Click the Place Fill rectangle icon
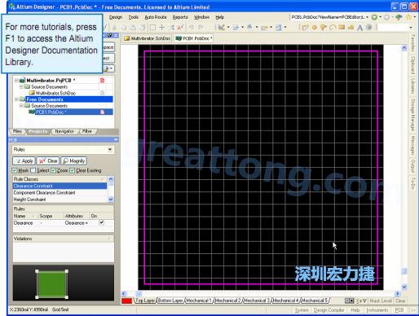This screenshot has width=419, height=316. coord(342,27)
